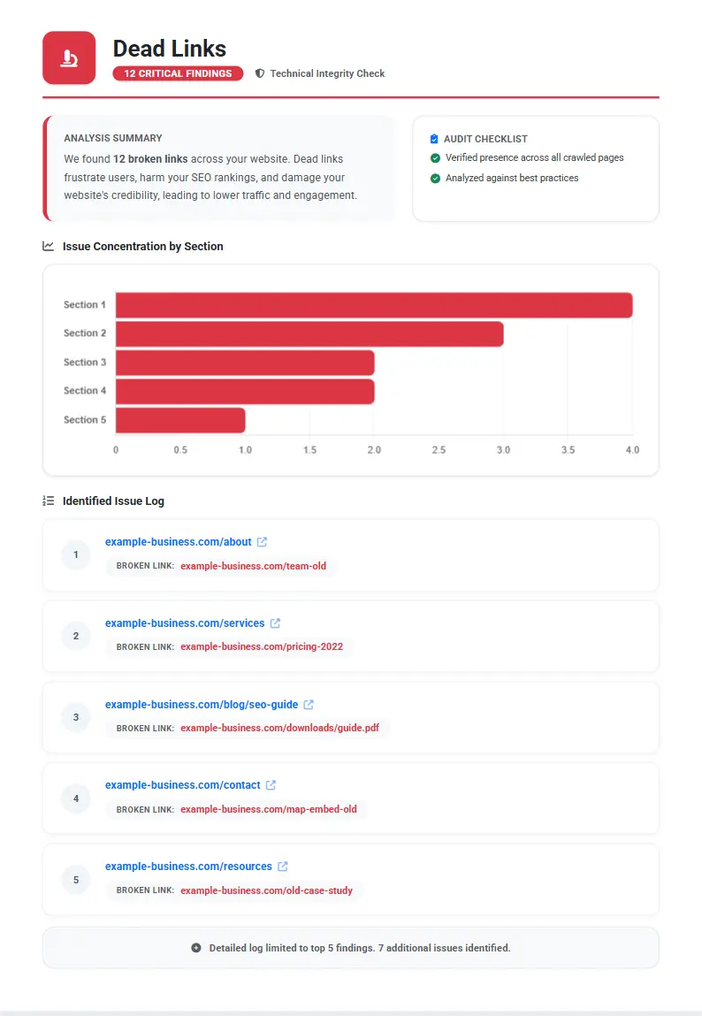Image resolution: width=702 pixels, height=1016 pixels.
Task: Click the numbered circle for finding 3
Action: pyautogui.click(x=75, y=717)
